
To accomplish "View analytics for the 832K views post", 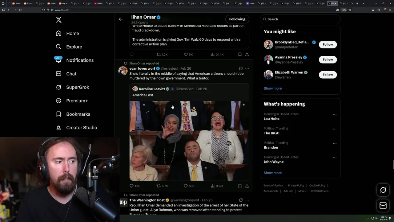I will [217, 186].
